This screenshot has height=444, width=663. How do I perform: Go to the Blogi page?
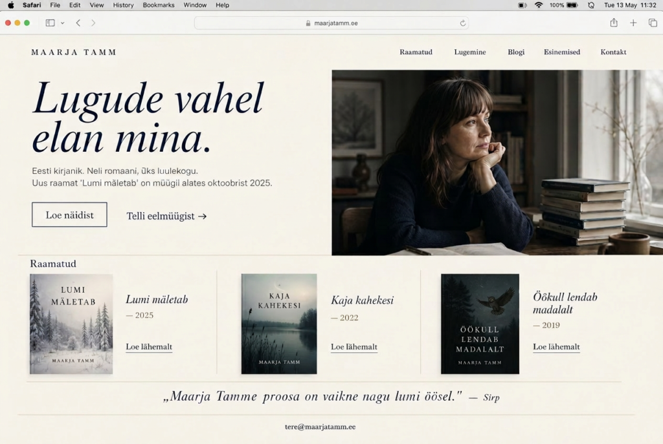coord(516,52)
